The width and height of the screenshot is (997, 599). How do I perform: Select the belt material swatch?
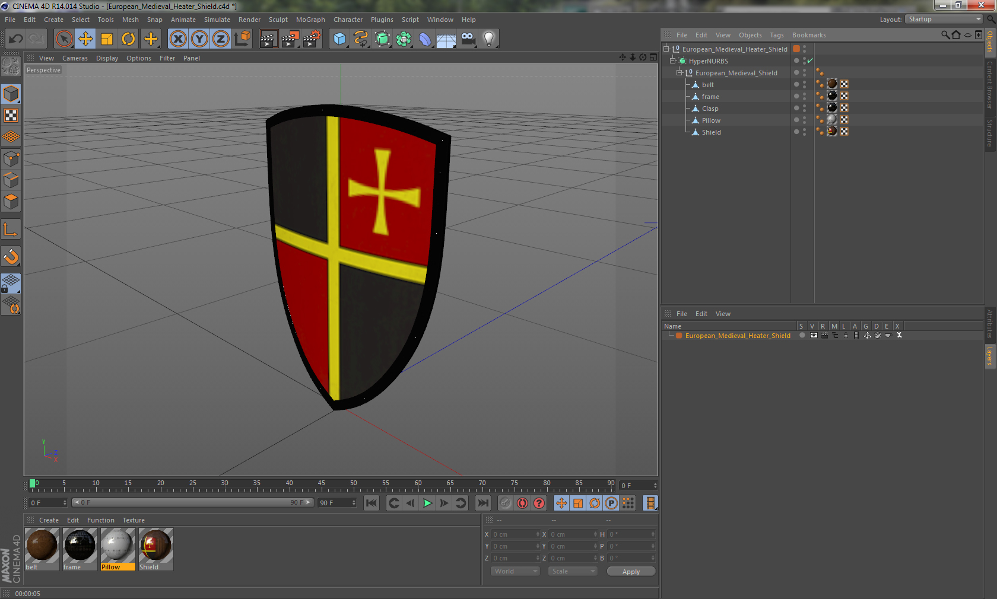42,549
